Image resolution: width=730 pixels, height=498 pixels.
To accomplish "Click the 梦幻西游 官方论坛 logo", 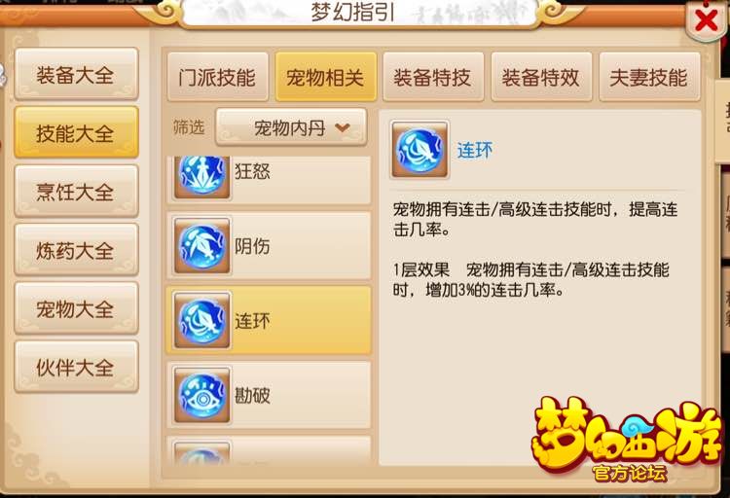I will [x=626, y=440].
